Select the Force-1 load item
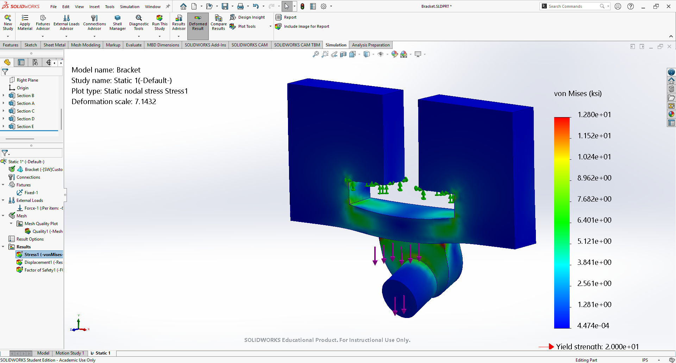Image resolution: width=676 pixels, height=363 pixels. point(40,208)
